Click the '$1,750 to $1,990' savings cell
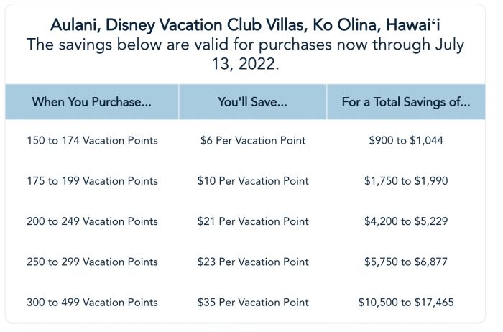 tap(406, 180)
